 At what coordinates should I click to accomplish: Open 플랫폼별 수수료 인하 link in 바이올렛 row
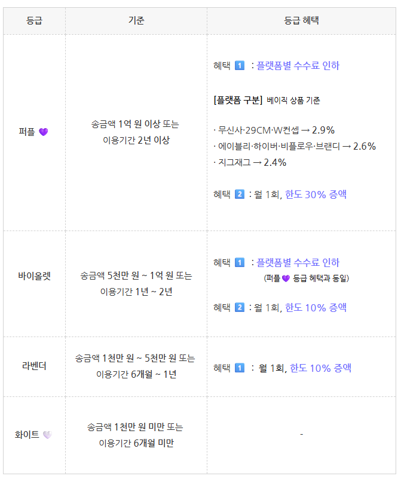[x=298, y=263]
